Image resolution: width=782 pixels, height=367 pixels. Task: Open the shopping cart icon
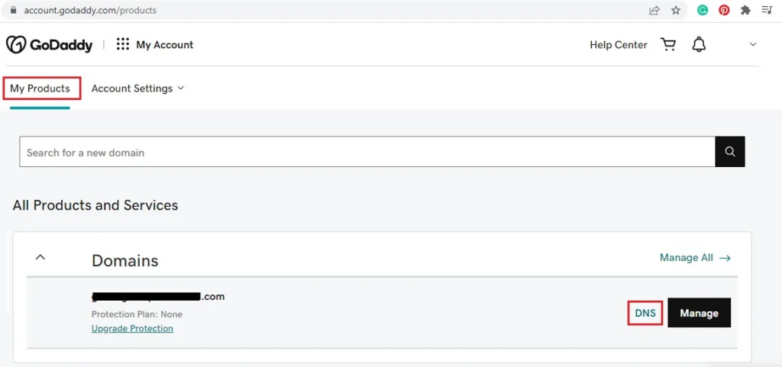click(667, 44)
